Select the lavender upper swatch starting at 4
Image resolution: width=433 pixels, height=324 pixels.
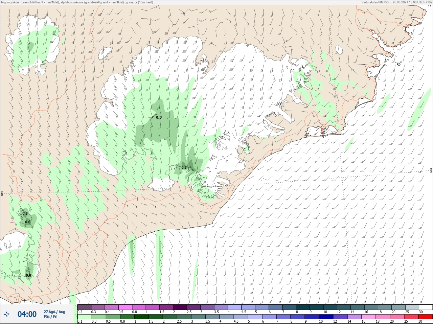[x=235, y=307]
